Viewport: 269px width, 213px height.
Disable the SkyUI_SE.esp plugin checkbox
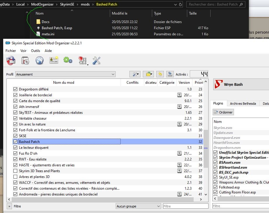point(216,177)
